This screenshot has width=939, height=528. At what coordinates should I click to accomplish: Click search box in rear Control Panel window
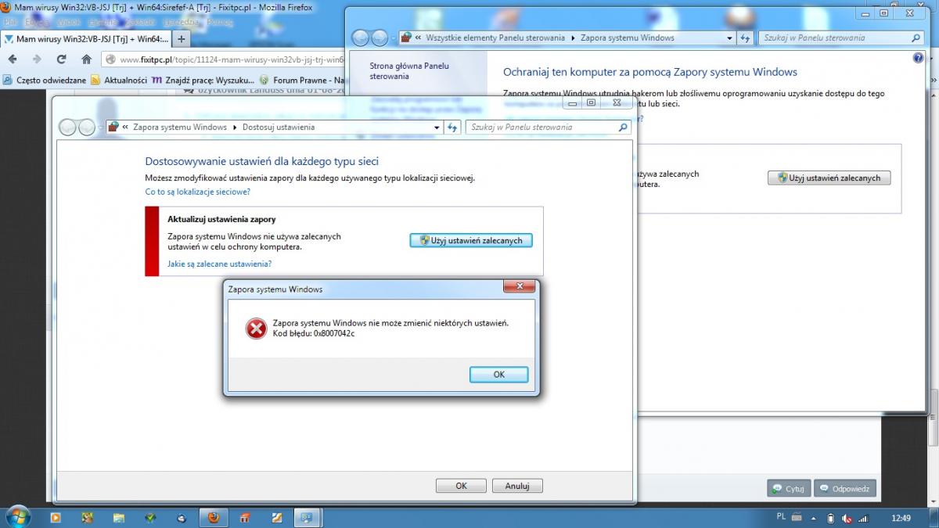pos(840,38)
